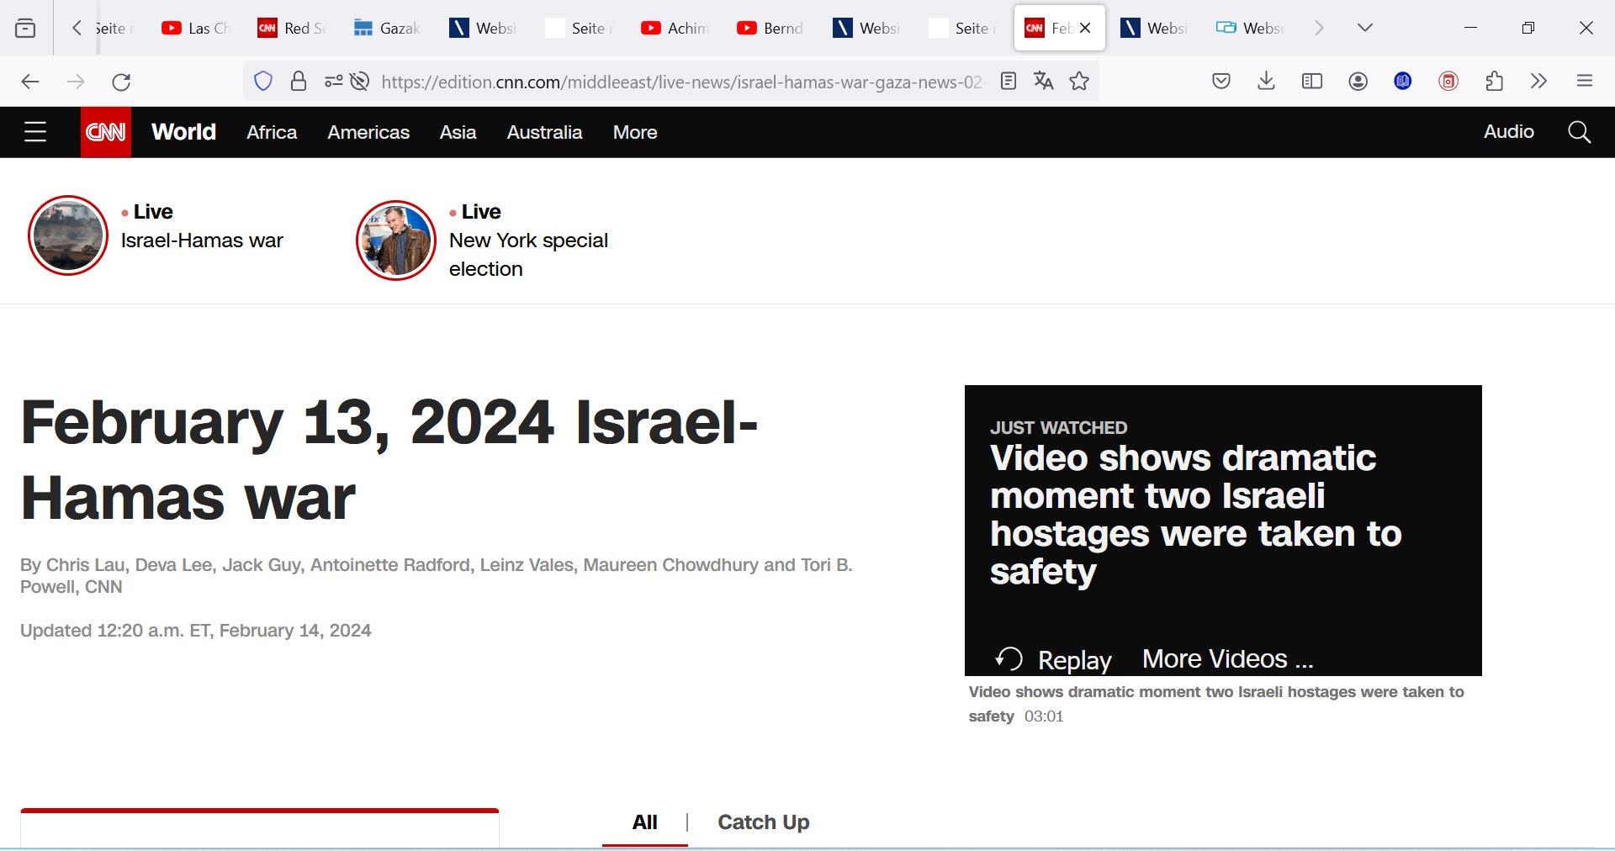
Task: Click More Videos link in player
Action: click(x=1227, y=659)
